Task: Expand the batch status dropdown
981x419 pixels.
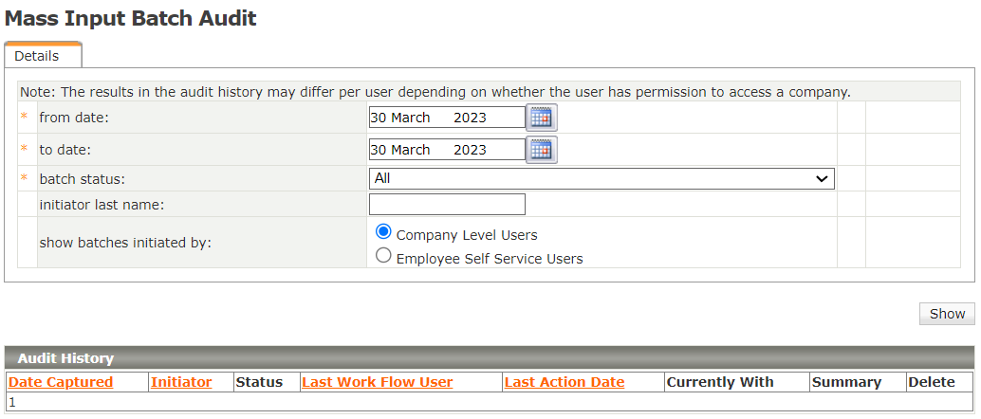Action: point(602,178)
